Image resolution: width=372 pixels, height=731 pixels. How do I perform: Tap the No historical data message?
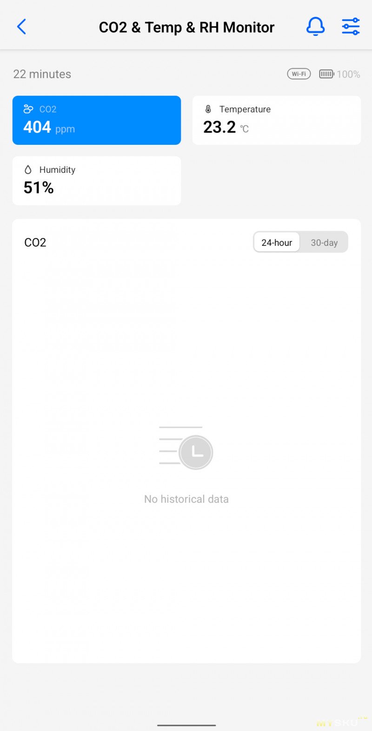[186, 499]
